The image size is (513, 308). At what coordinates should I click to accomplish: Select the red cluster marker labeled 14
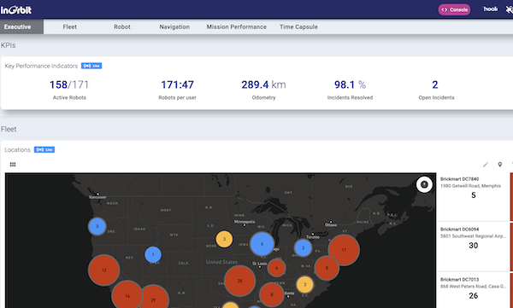click(127, 295)
